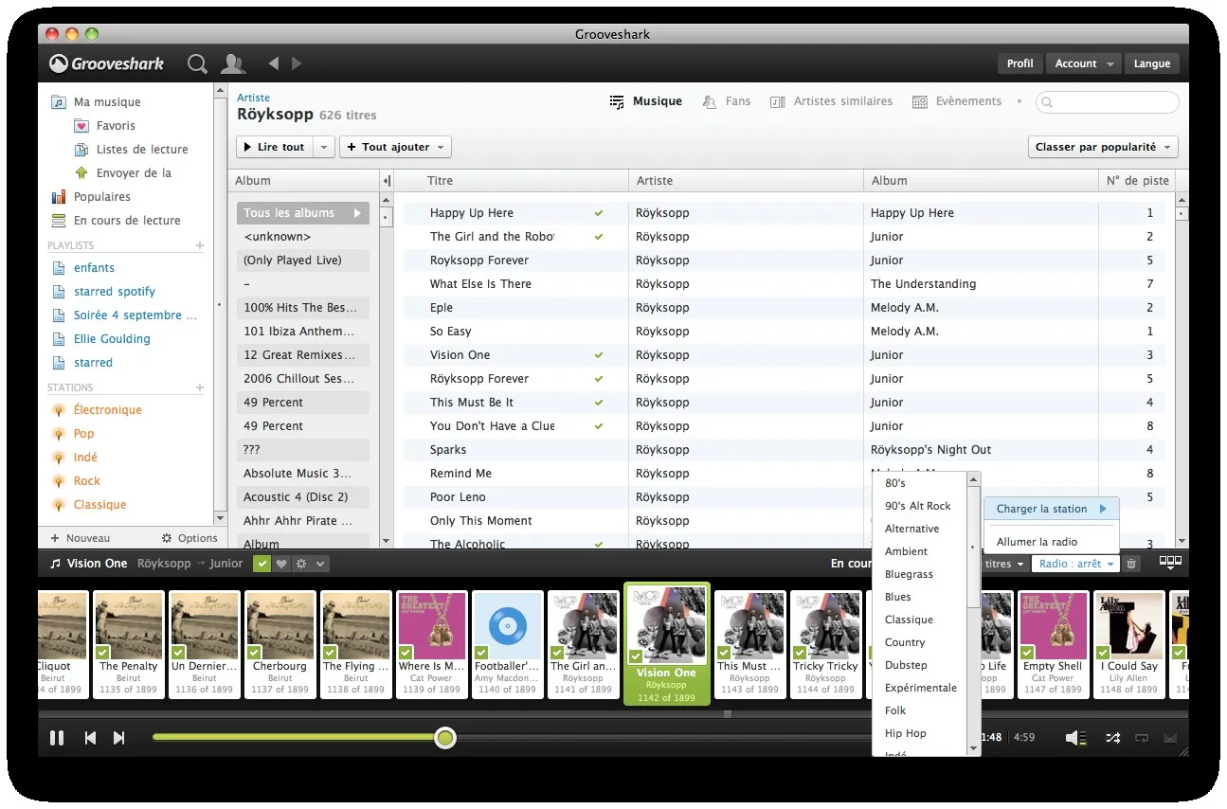This screenshot has height=809, width=1227.
Task: Add a new station with plus icon
Action: (x=200, y=387)
